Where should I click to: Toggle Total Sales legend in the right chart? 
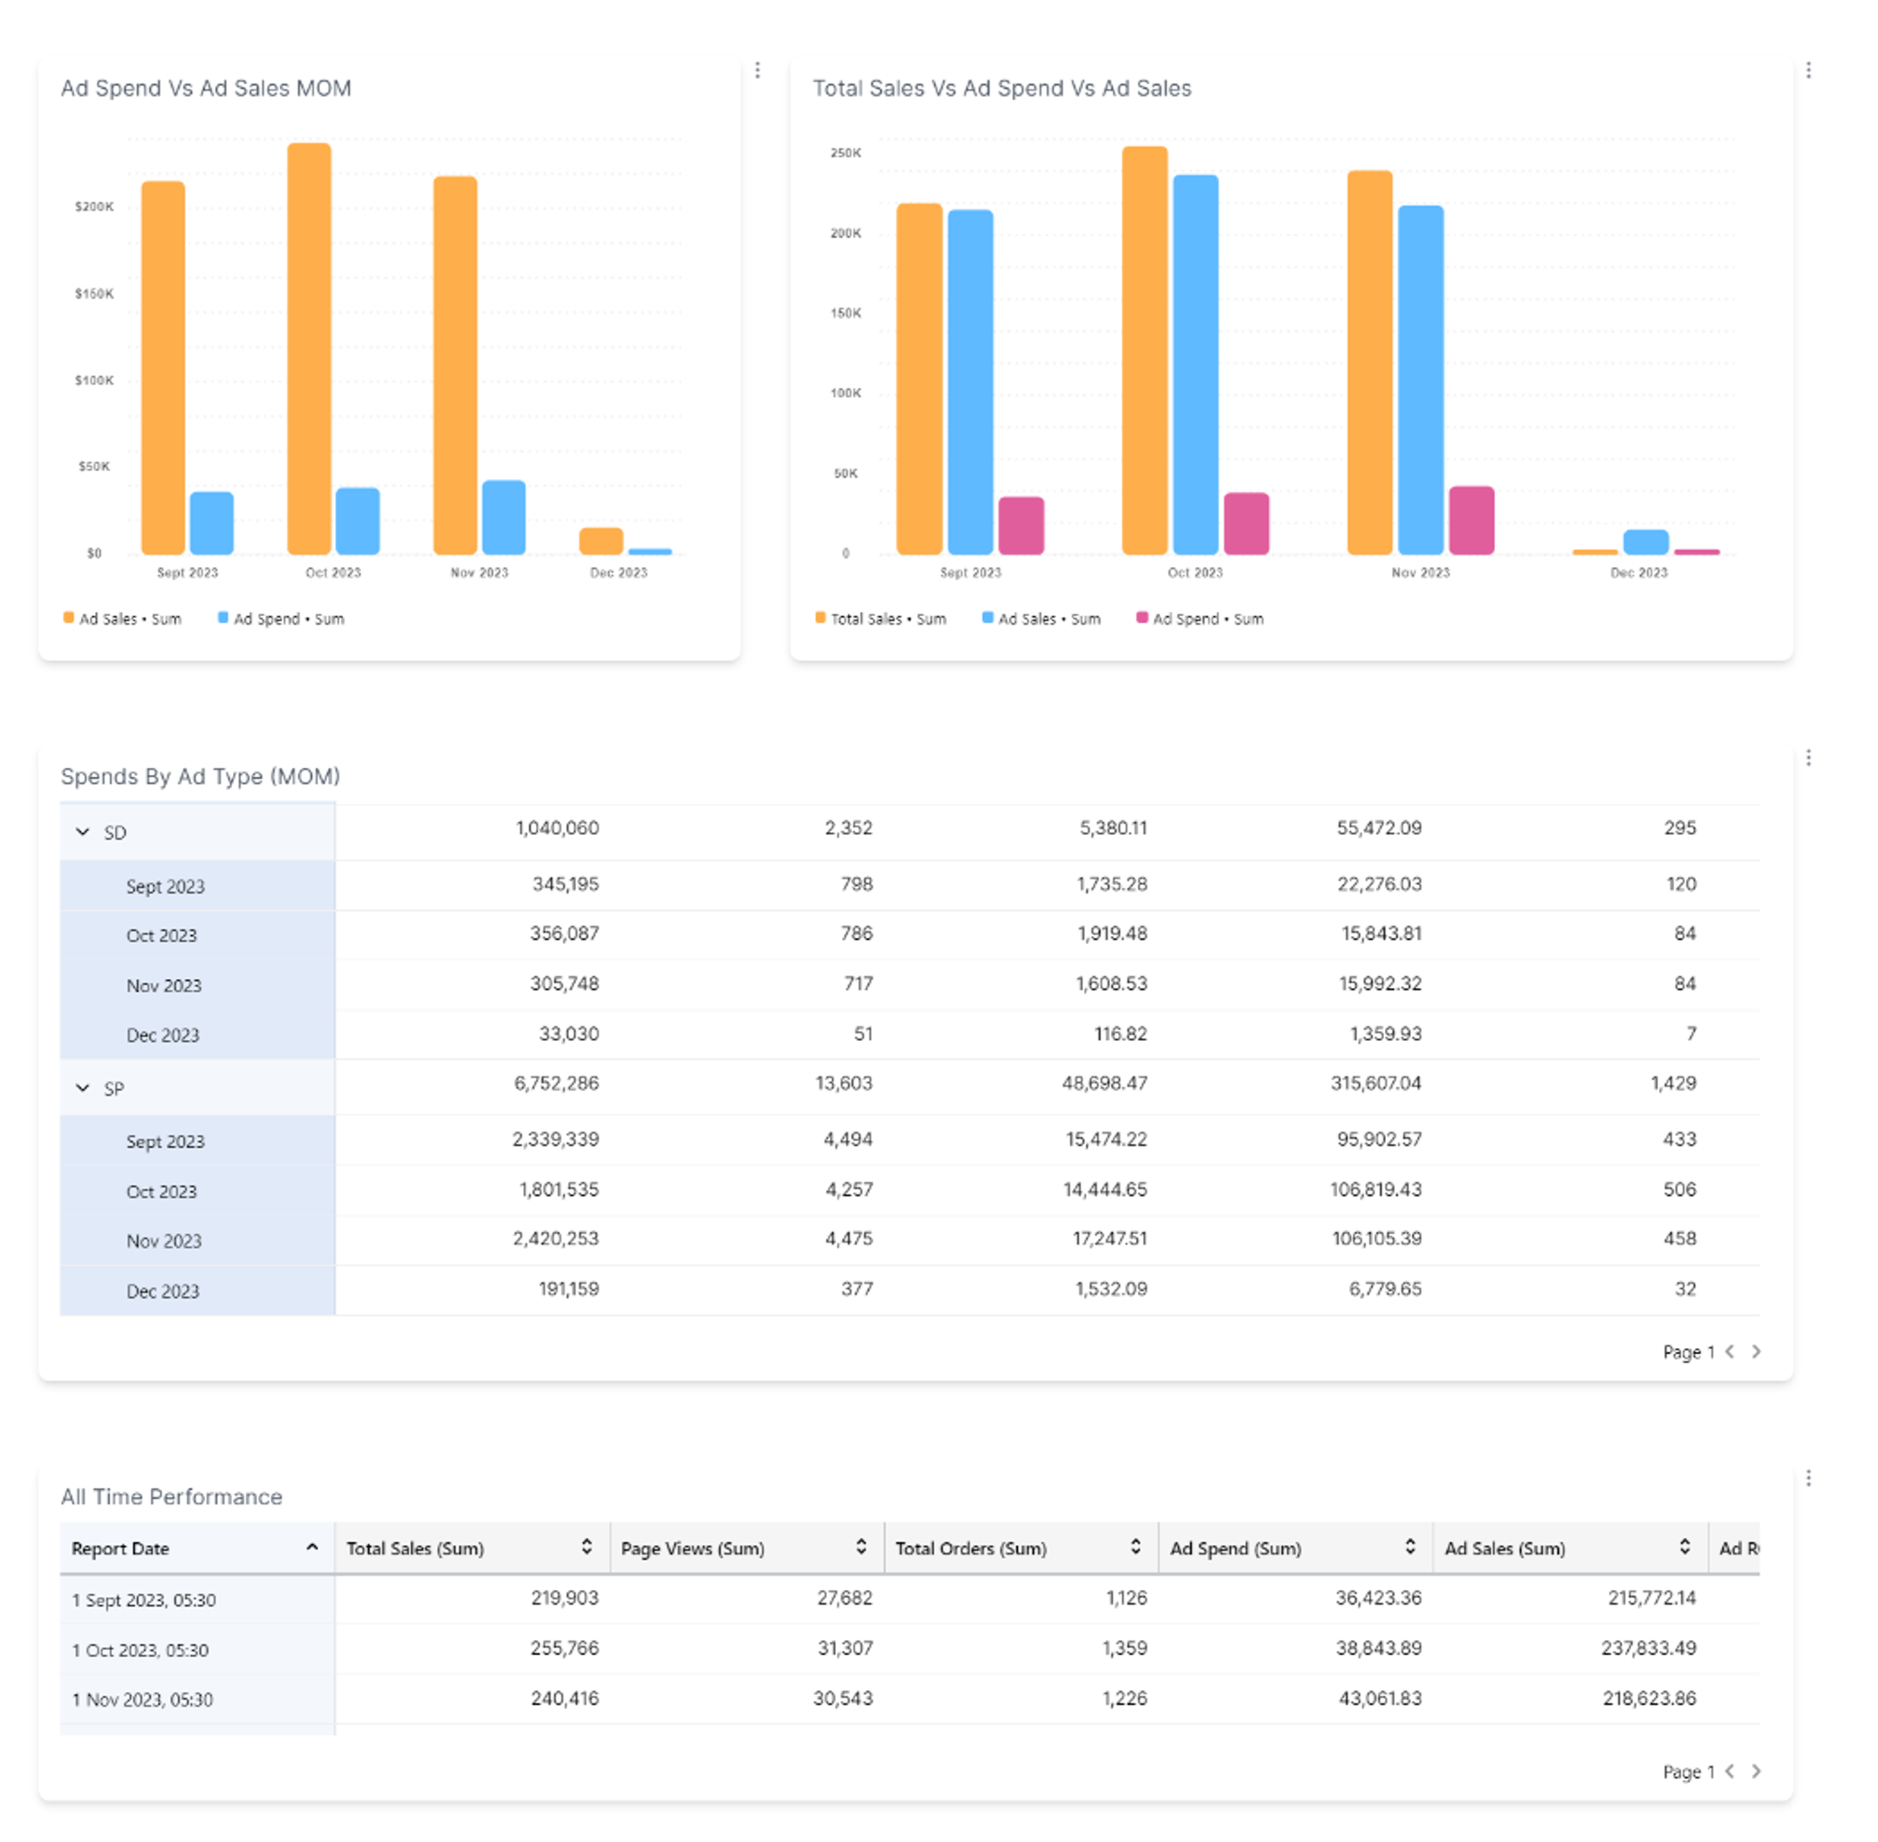881,620
